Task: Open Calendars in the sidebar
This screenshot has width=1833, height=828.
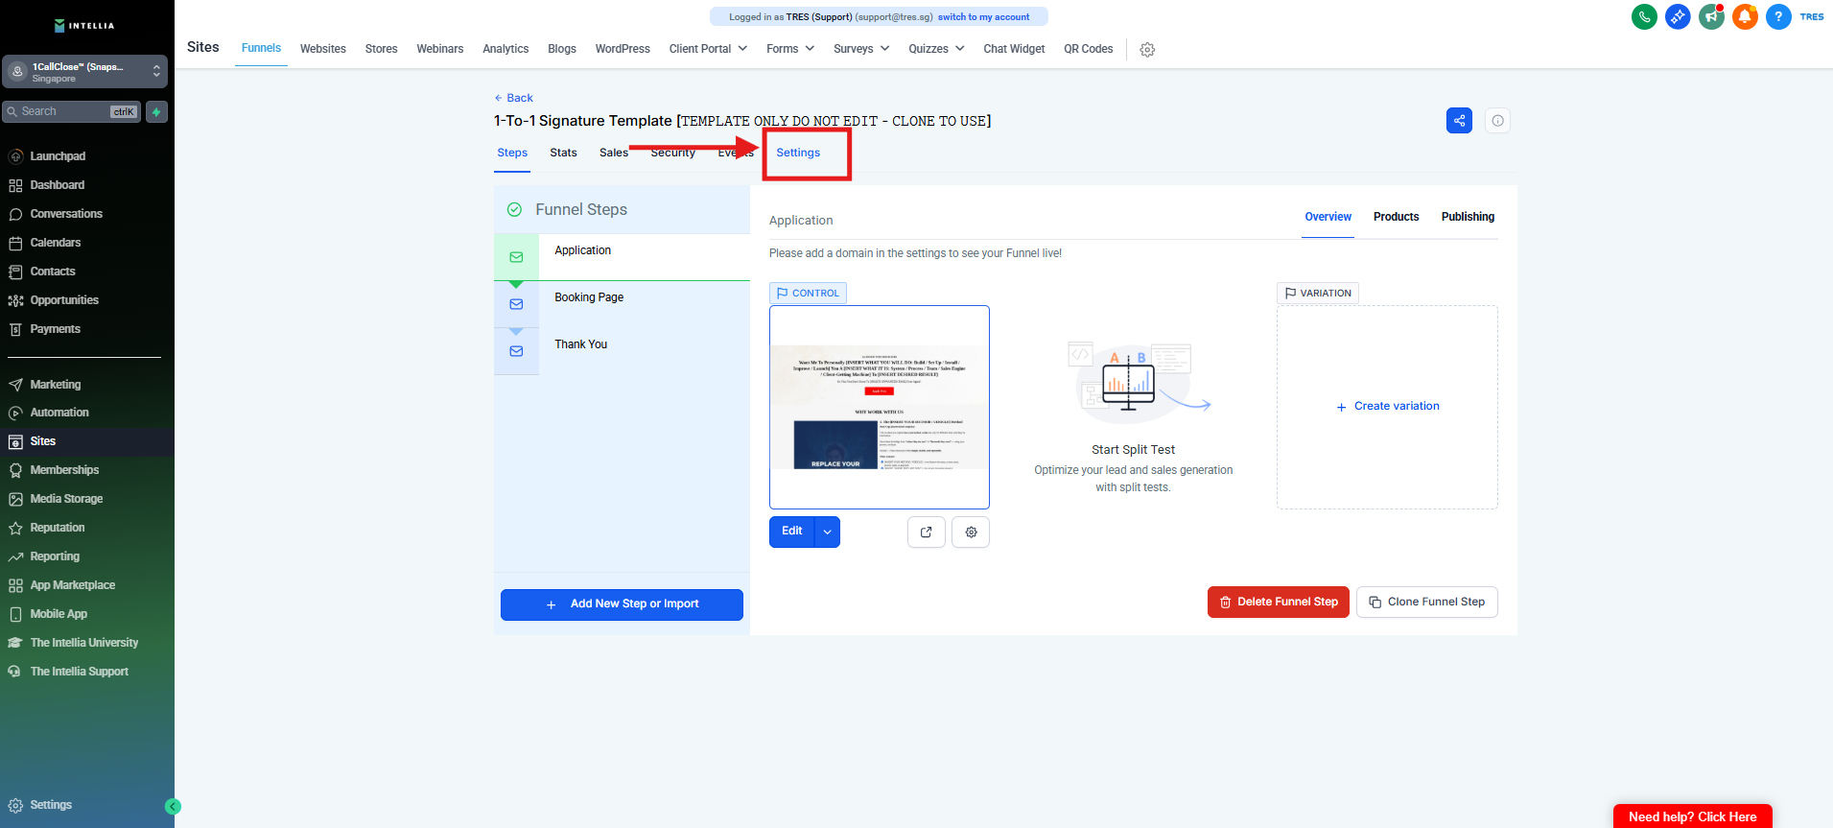Action: click(56, 243)
